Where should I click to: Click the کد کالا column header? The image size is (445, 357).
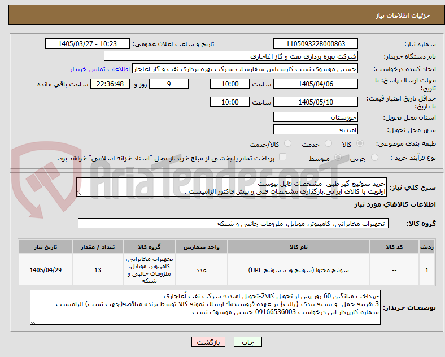(x=394, y=247)
